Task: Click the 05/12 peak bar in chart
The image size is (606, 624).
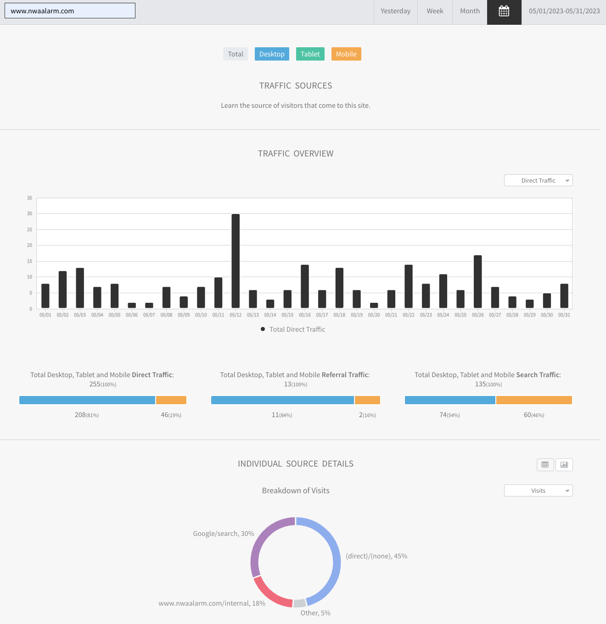Action: click(x=236, y=261)
